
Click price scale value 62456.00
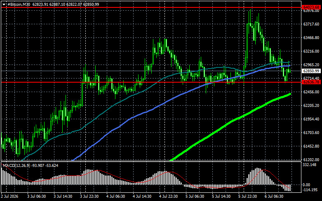point(311,92)
